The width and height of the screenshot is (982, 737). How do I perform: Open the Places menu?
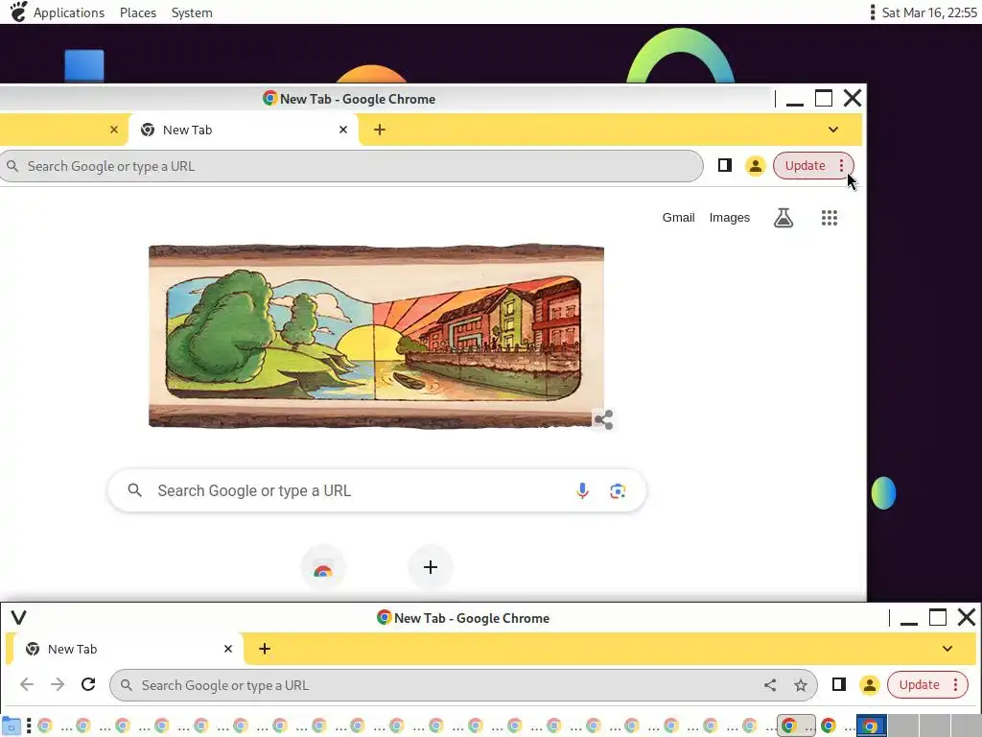coord(138,12)
